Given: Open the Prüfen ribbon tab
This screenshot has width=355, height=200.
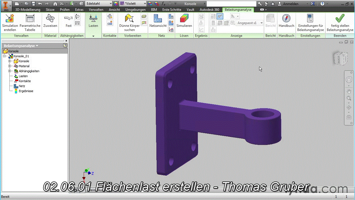Looking at the screenshot, I should coord(65,10).
